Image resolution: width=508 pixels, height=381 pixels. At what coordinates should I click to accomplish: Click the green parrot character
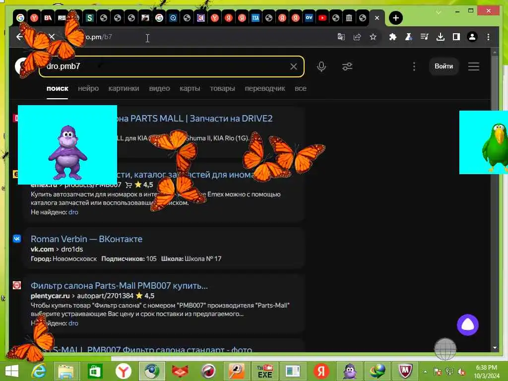click(x=495, y=146)
